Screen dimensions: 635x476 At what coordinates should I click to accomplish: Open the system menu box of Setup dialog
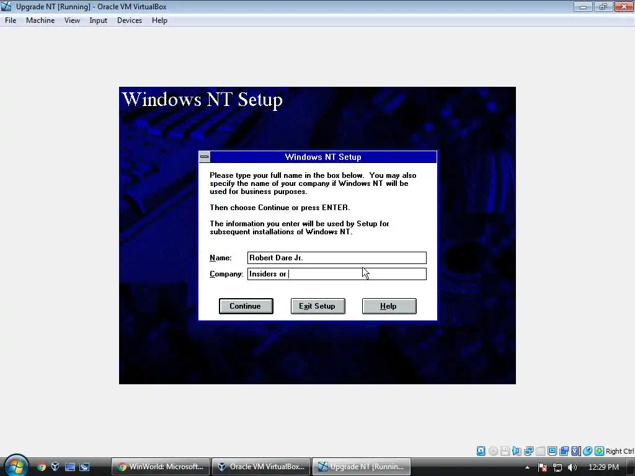pyautogui.click(x=205, y=157)
